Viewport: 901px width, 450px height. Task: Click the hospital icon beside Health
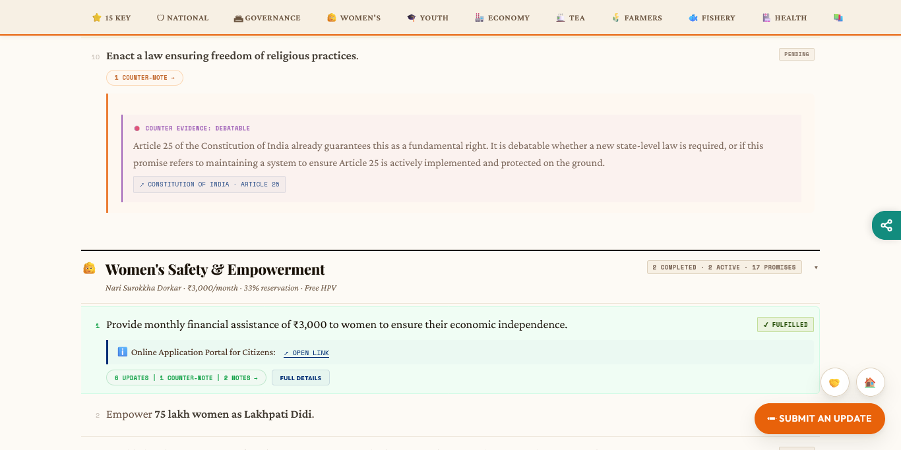click(x=766, y=18)
